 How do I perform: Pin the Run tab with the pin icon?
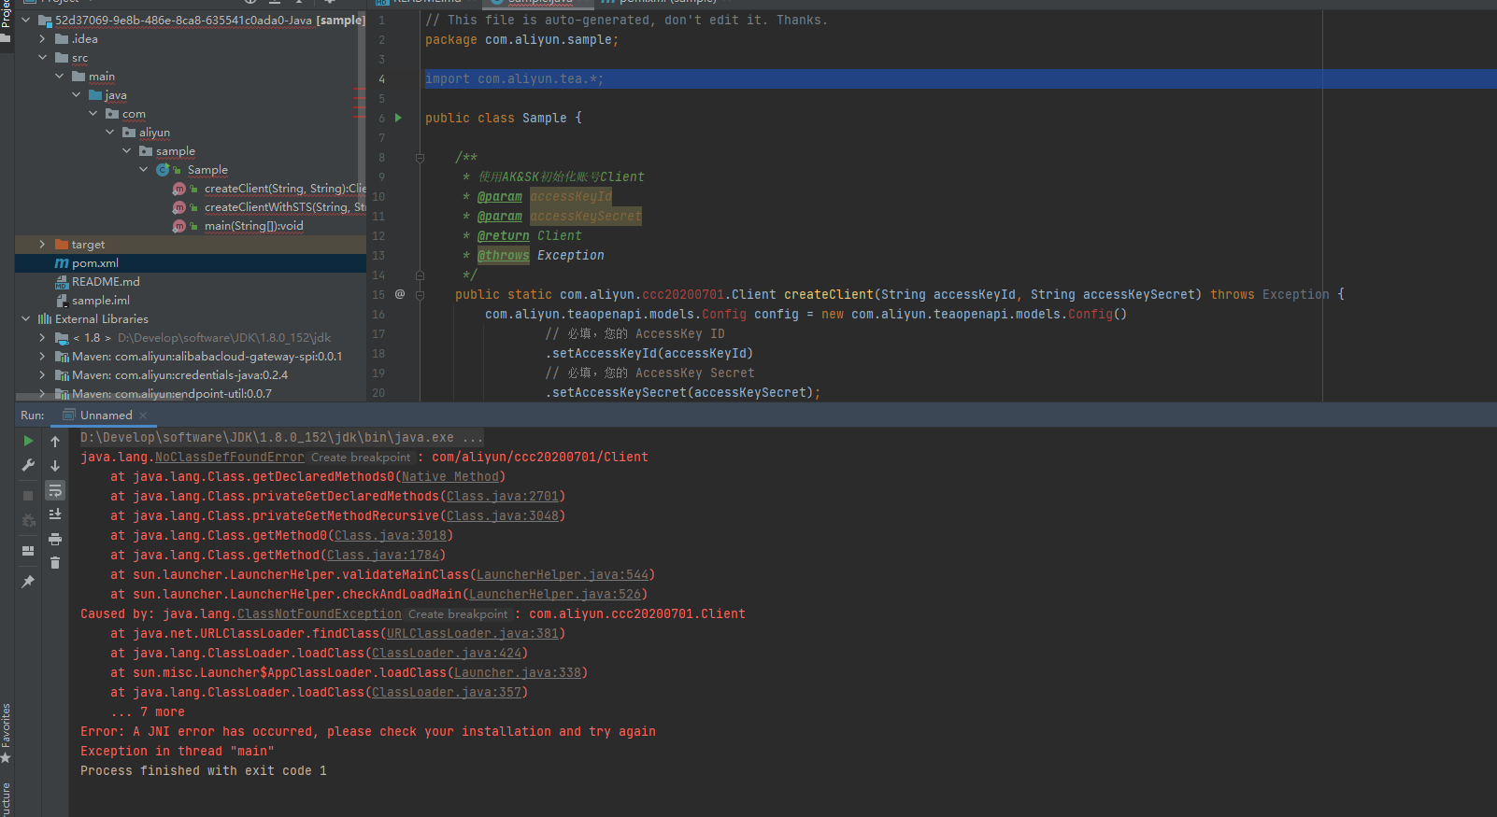(x=28, y=582)
